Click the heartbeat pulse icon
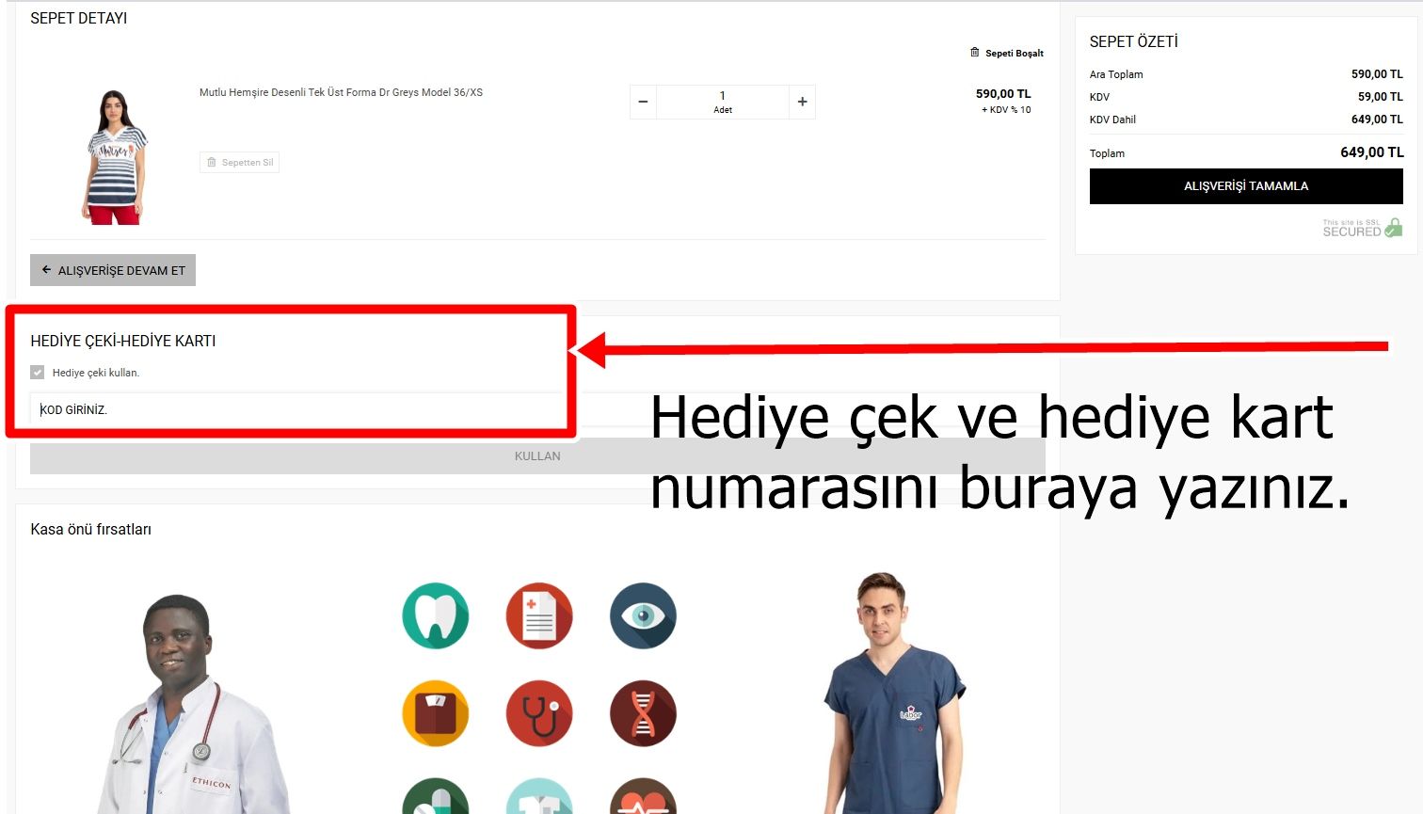Screen dimensions: 1423x814 point(643,798)
